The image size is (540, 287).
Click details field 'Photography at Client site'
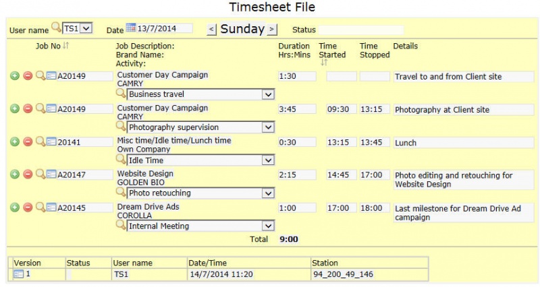click(464, 110)
